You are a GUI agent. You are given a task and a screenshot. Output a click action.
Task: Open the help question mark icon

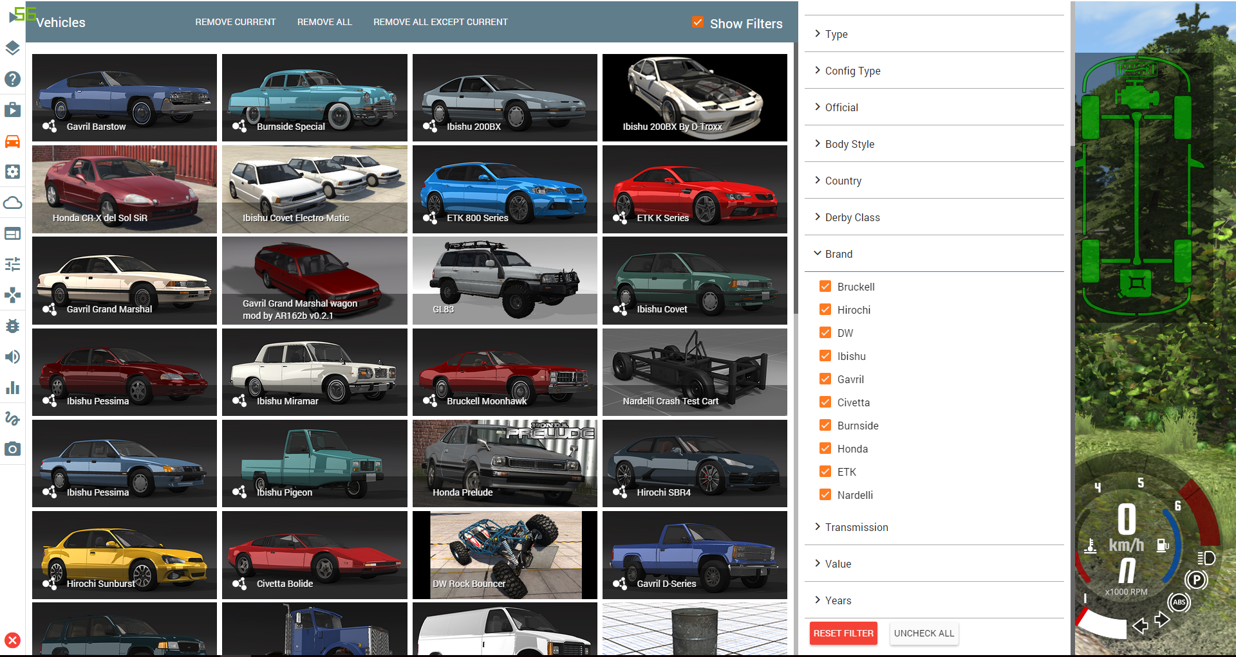[x=12, y=79]
